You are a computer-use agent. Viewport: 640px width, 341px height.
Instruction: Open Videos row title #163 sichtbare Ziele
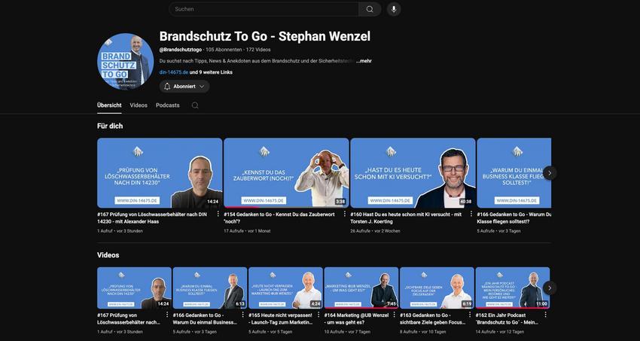click(x=433, y=318)
